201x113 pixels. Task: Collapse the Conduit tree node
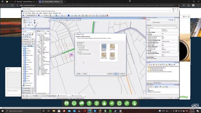[x=37, y=35]
